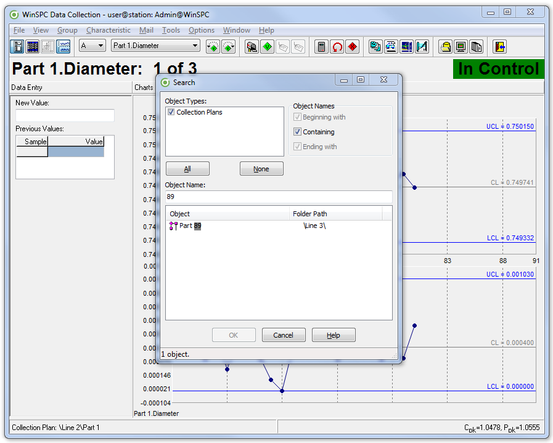Click the Charts panel header
Image resolution: width=553 pixels, height=443 pixels.
(x=144, y=87)
